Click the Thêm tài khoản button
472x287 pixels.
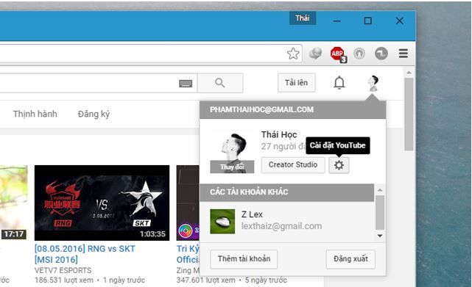[x=244, y=259]
